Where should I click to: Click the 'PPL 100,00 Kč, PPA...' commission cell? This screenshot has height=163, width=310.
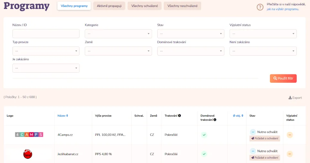tap(110, 135)
